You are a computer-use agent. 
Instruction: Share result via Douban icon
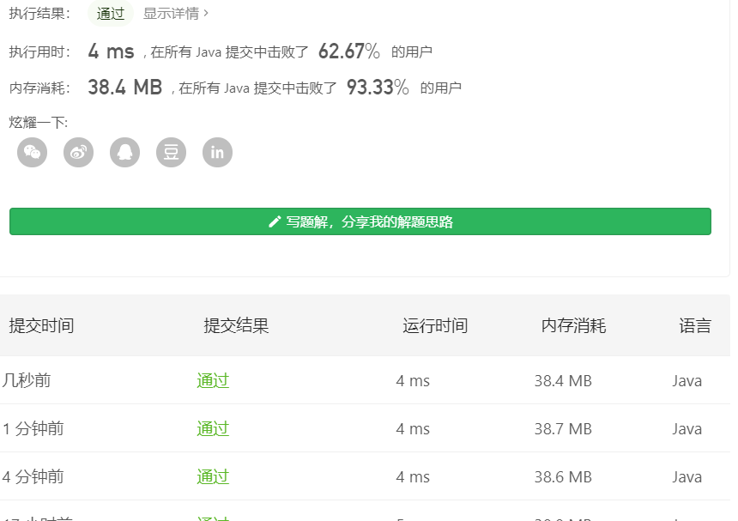click(x=172, y=153)
